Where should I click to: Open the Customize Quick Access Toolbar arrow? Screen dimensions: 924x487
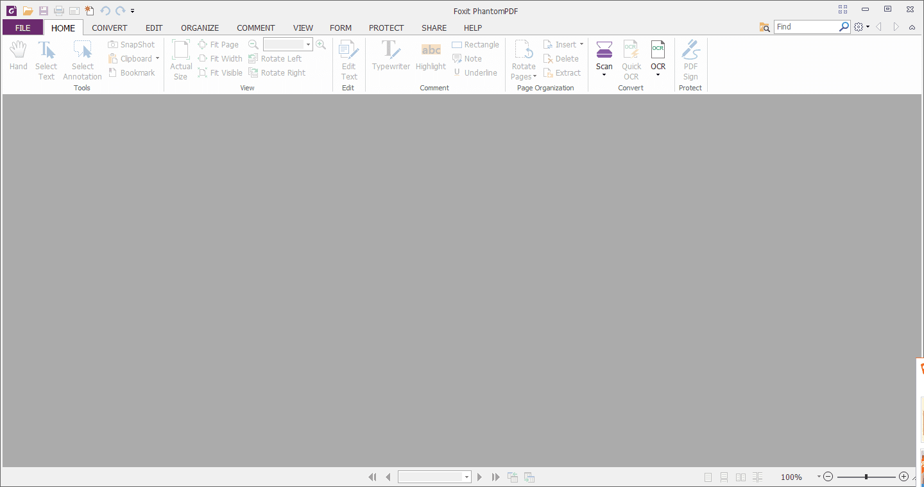[x=132, y=11]
